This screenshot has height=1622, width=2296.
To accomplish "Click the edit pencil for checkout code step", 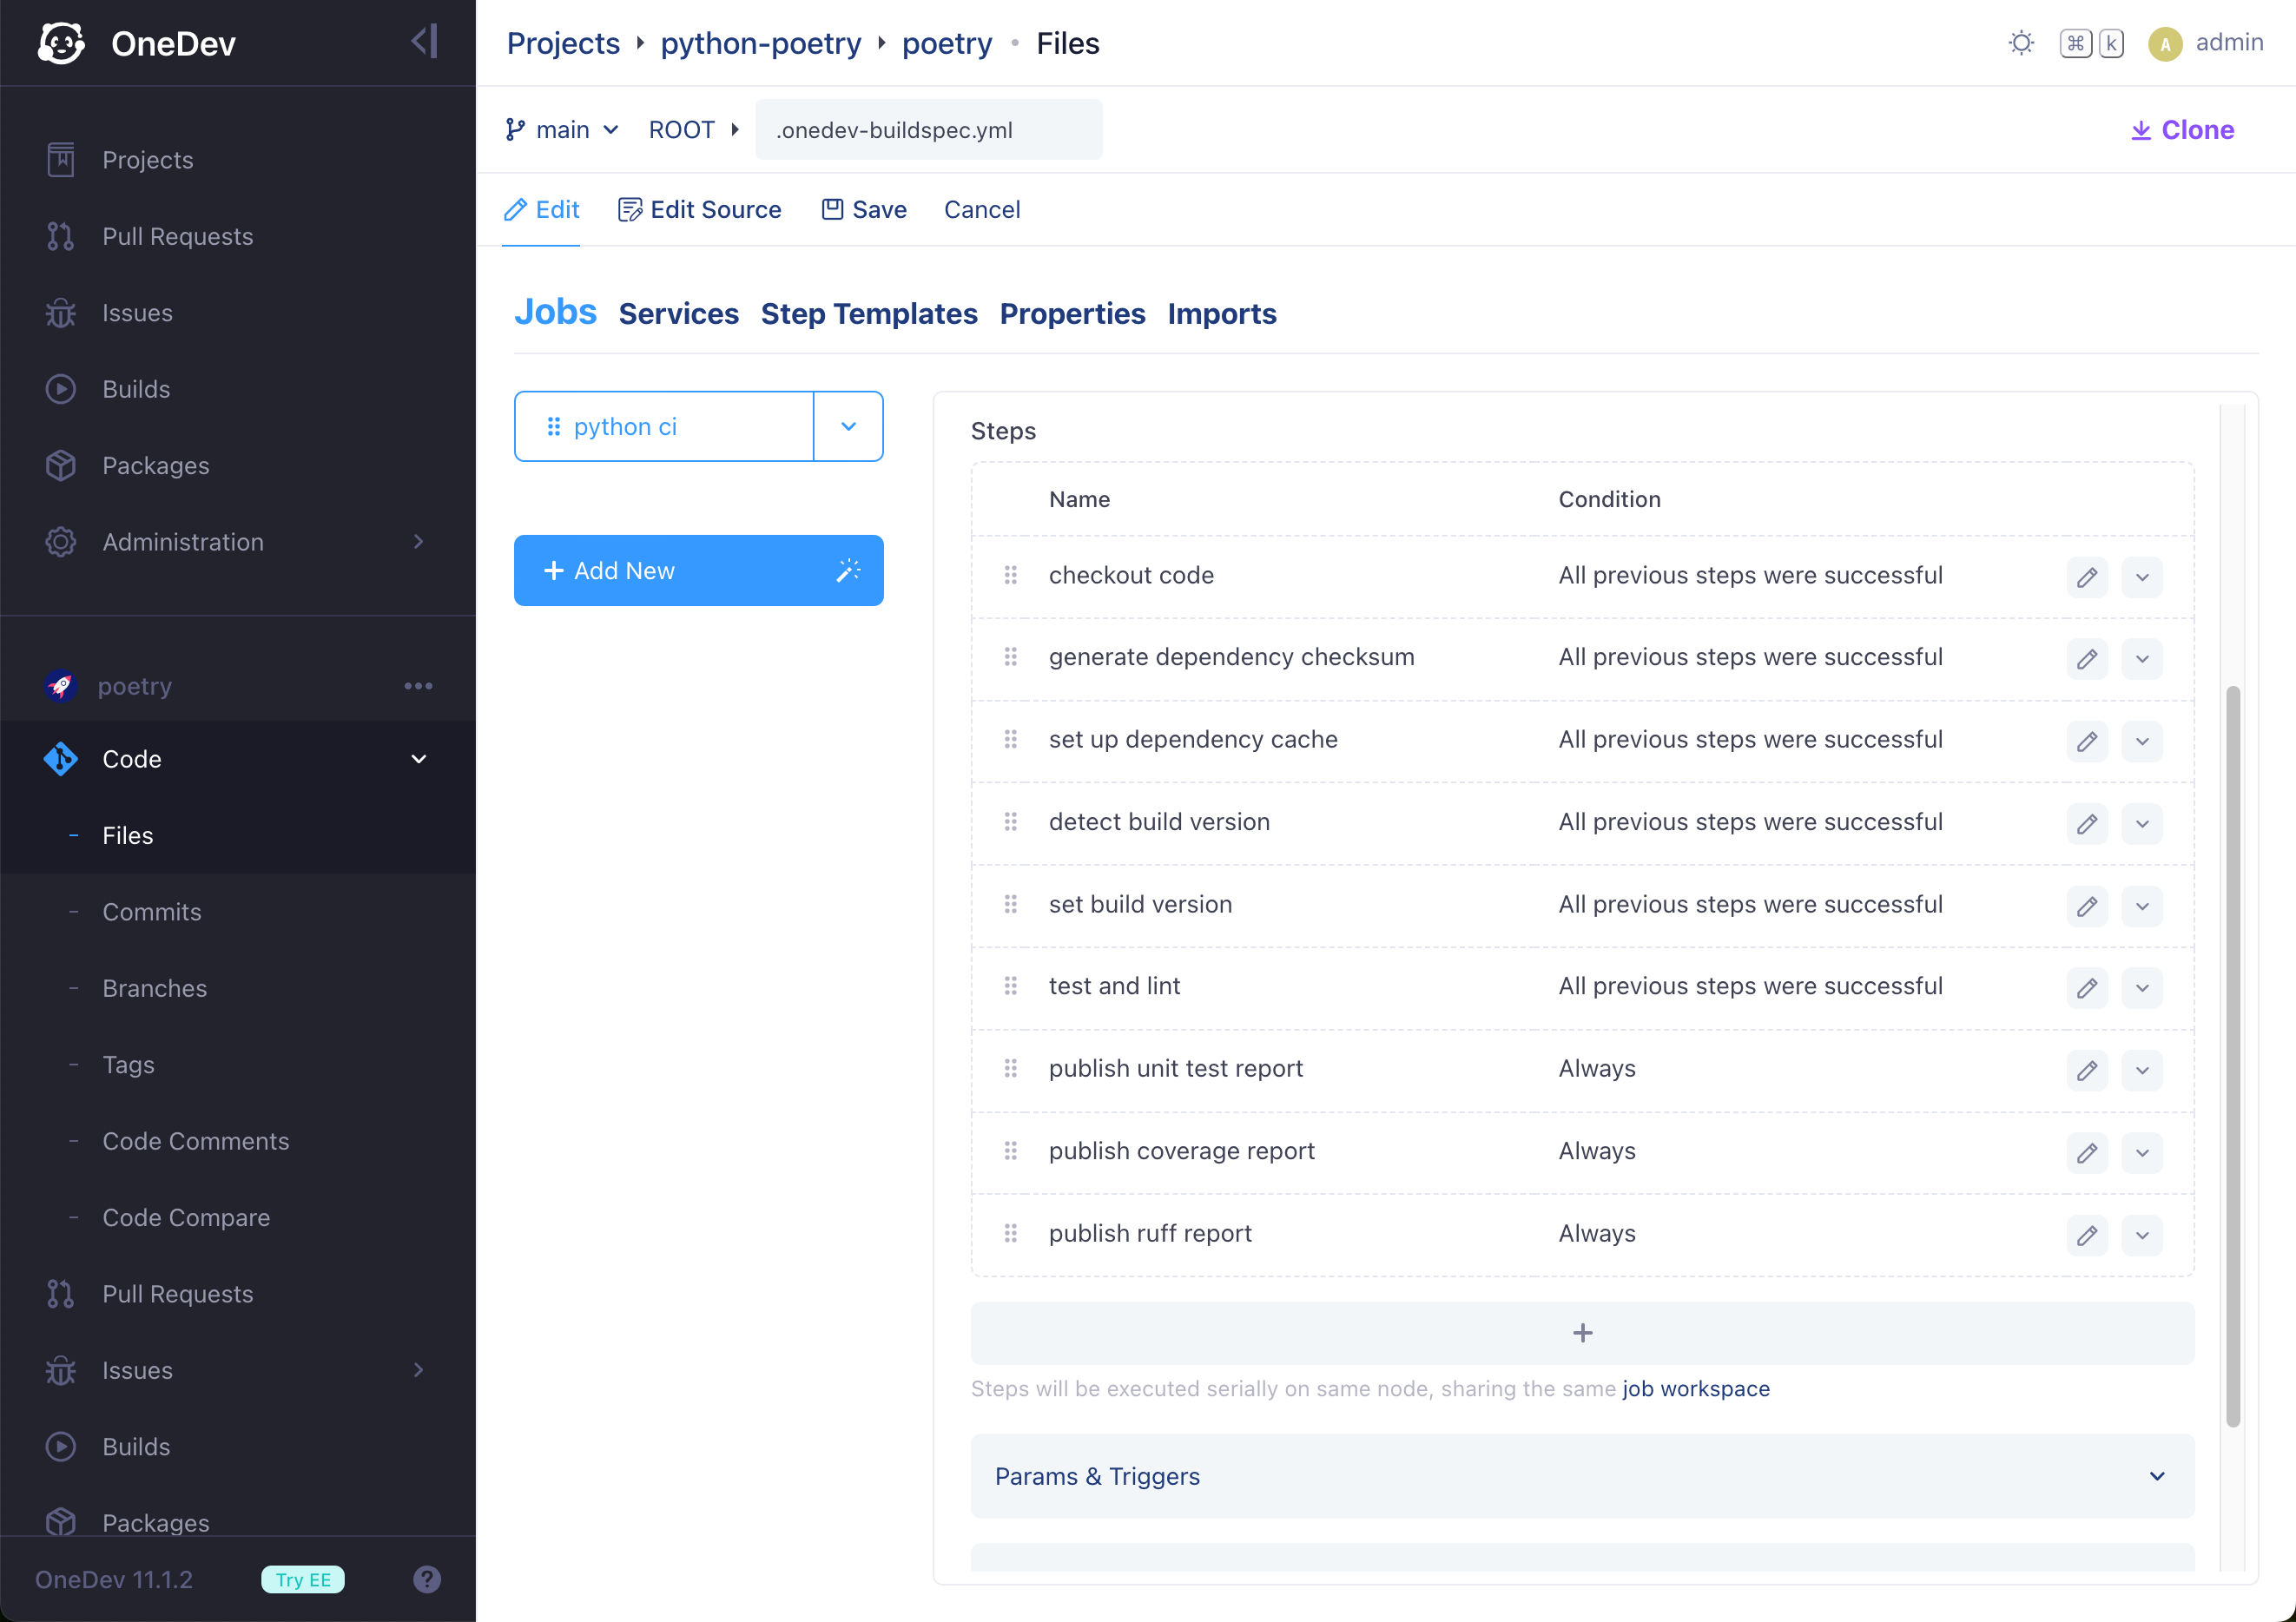I will pyautogui.click(x=2086, y=577).
